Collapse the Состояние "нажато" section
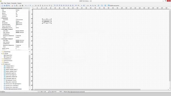This screenshot has width=171, height=96. pyautogui.click(x=1, y=39)
